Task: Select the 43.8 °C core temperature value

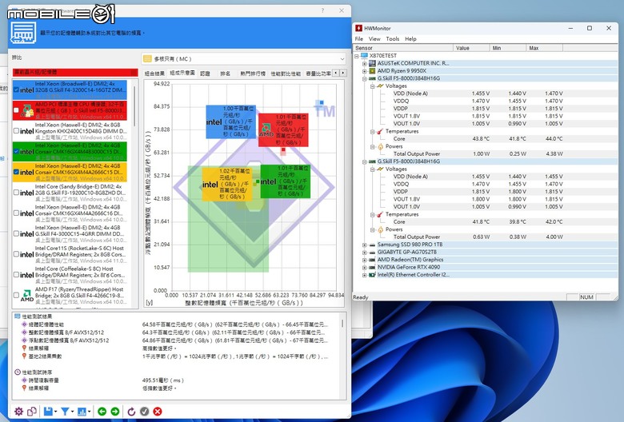Action: (x=480, y=139)
